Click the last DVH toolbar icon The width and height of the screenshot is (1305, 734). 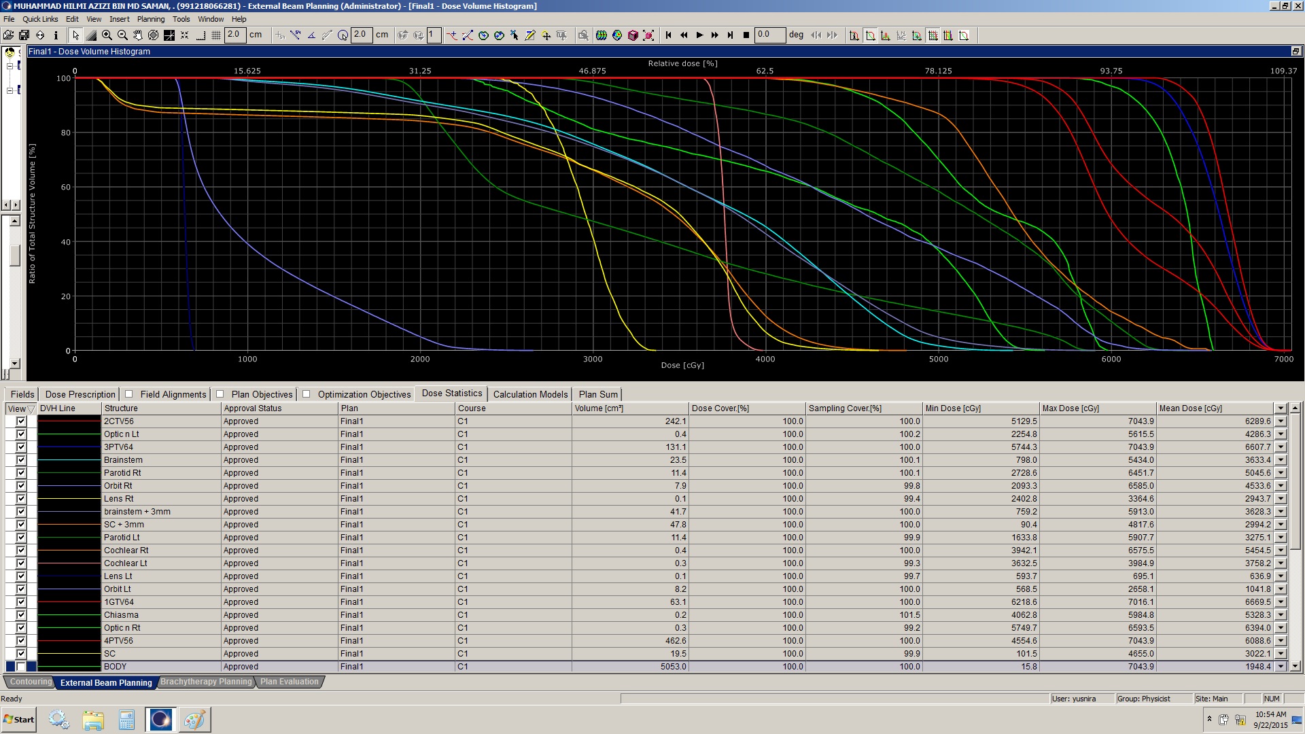pos(964,35)
